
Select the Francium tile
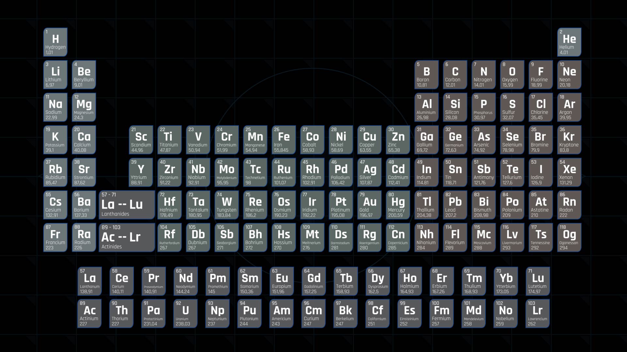coord(56,238)
